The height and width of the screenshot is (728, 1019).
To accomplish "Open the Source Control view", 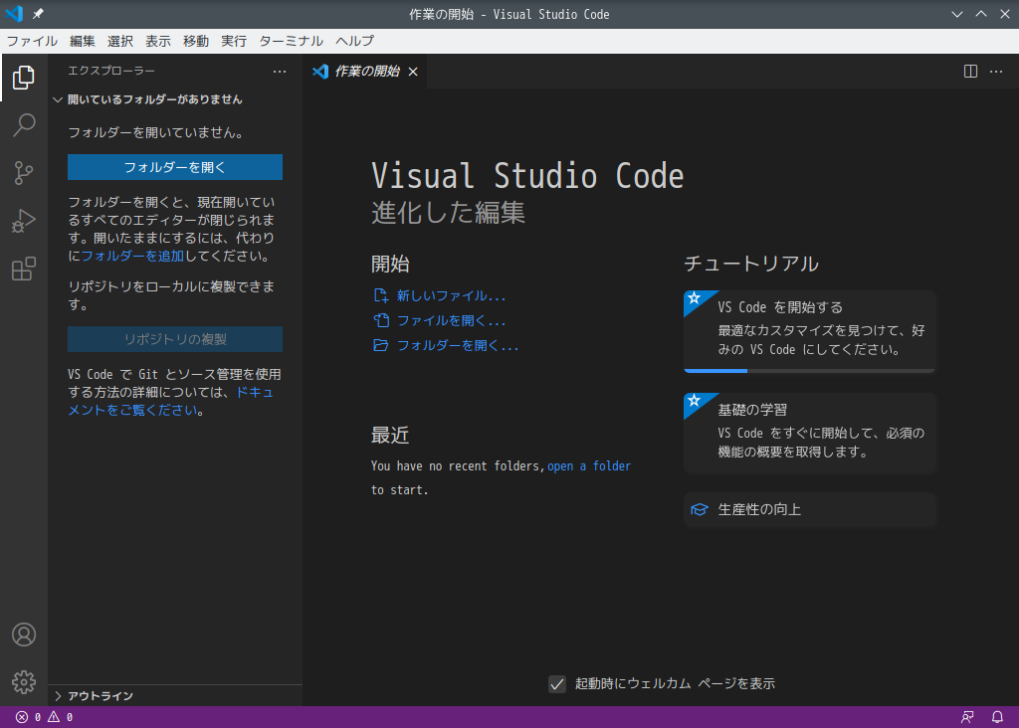I will click(x=24, y=173).
